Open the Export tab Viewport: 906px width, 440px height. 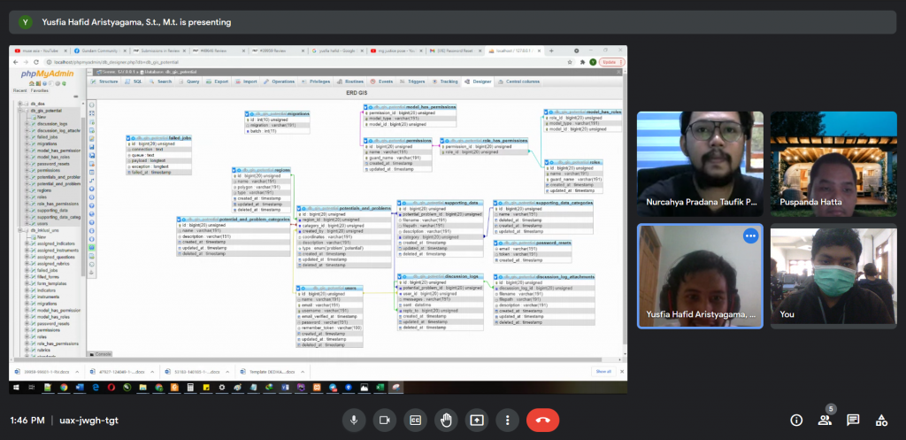tap(218, 81)
